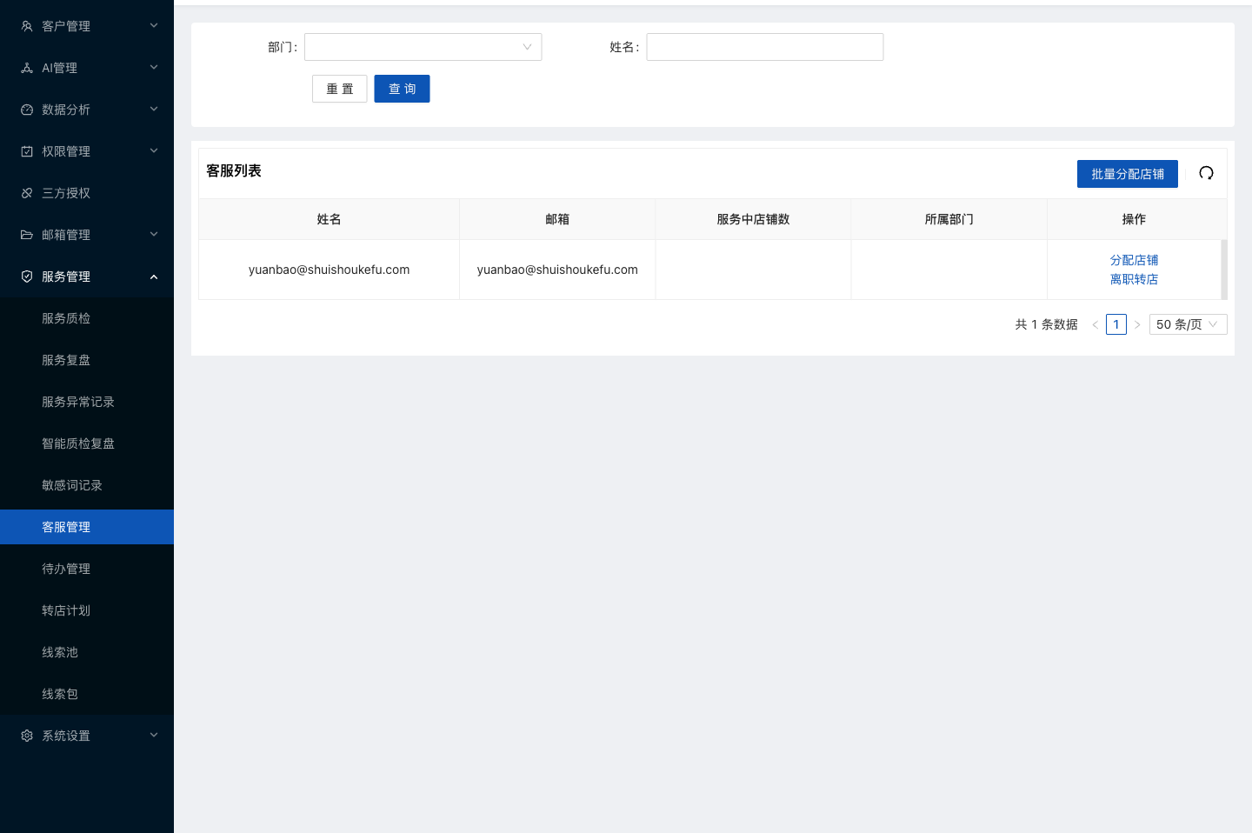Click the 客服列表 table title
This screenshot has height=833, width=1252.
click(234, 170)
